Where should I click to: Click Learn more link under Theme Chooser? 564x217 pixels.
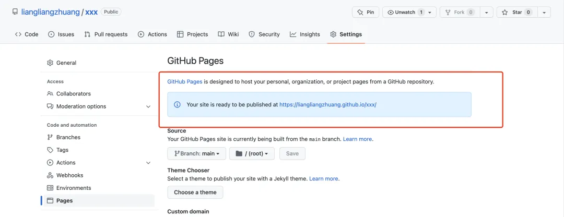pyautogui.click(x=324, y=178)
